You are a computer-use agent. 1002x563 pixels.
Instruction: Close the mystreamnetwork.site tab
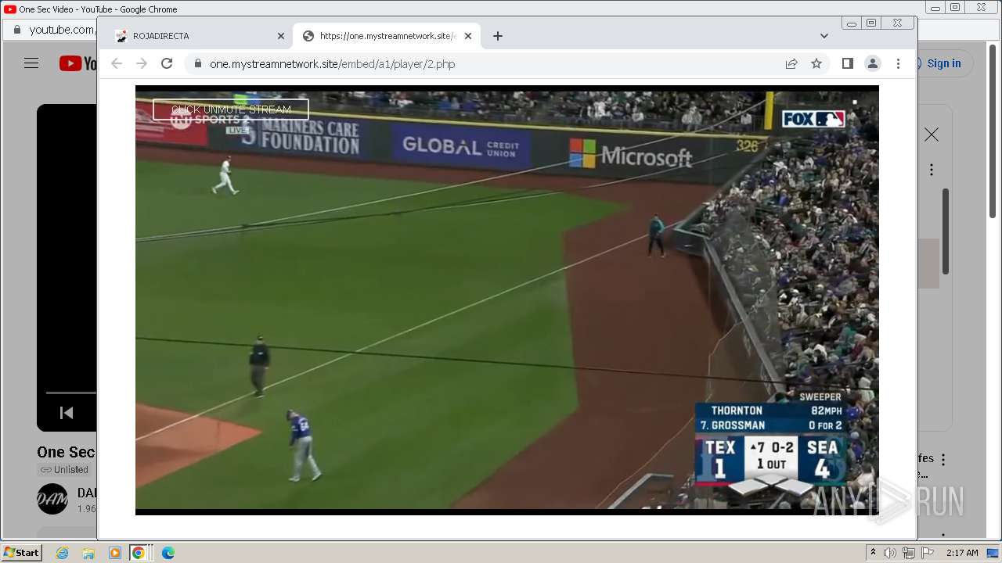click(x=468, y=36)
